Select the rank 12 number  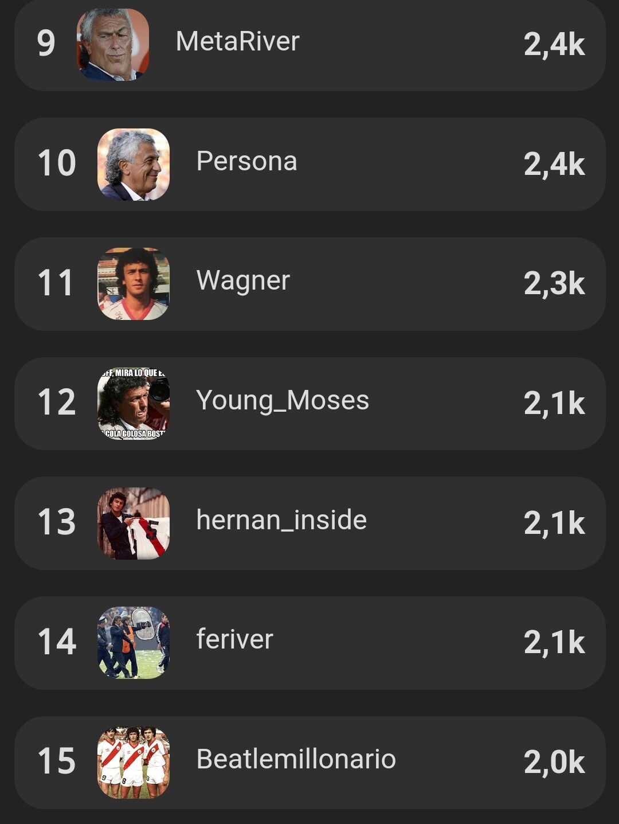tap(57, 403)
